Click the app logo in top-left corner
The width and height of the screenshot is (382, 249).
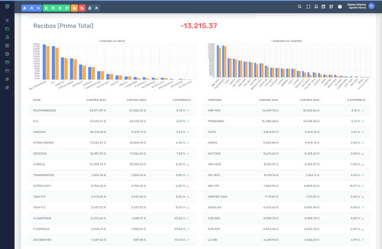tap(7, 7)
